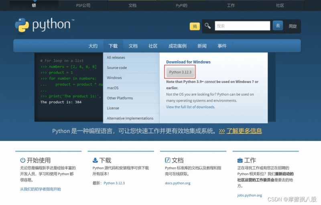321x205 pixels.
Task: Click the Python logo icon
Action: [22, 25]
